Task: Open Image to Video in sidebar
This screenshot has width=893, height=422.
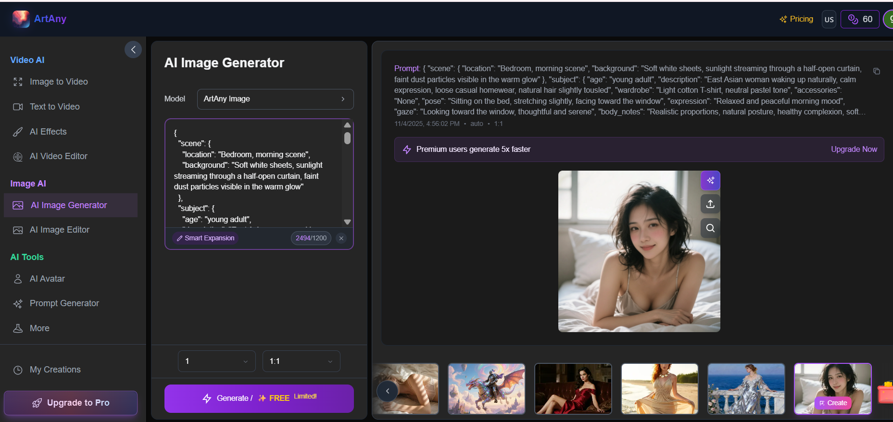Action: (58, 82)
